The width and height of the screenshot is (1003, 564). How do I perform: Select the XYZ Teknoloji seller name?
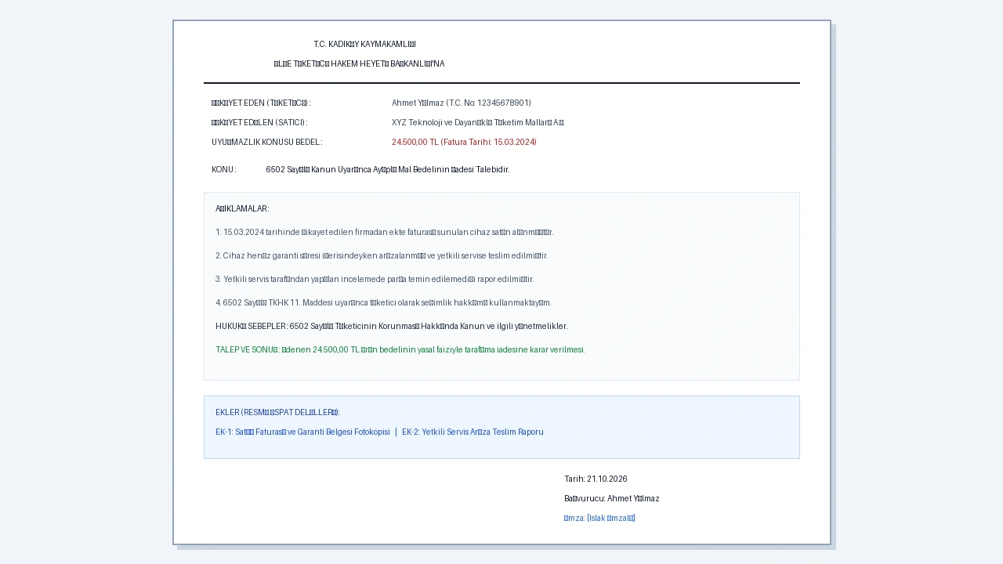coord(478,123)
